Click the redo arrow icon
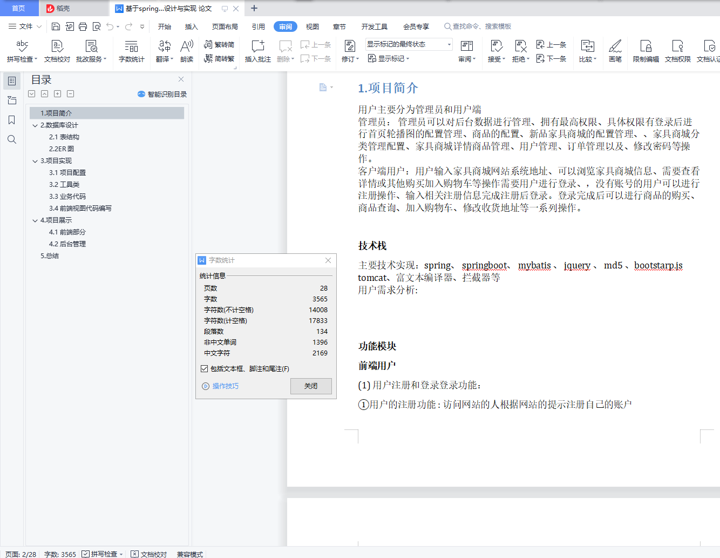Viewport: 720px width, 558px height. tap(128, 26)
